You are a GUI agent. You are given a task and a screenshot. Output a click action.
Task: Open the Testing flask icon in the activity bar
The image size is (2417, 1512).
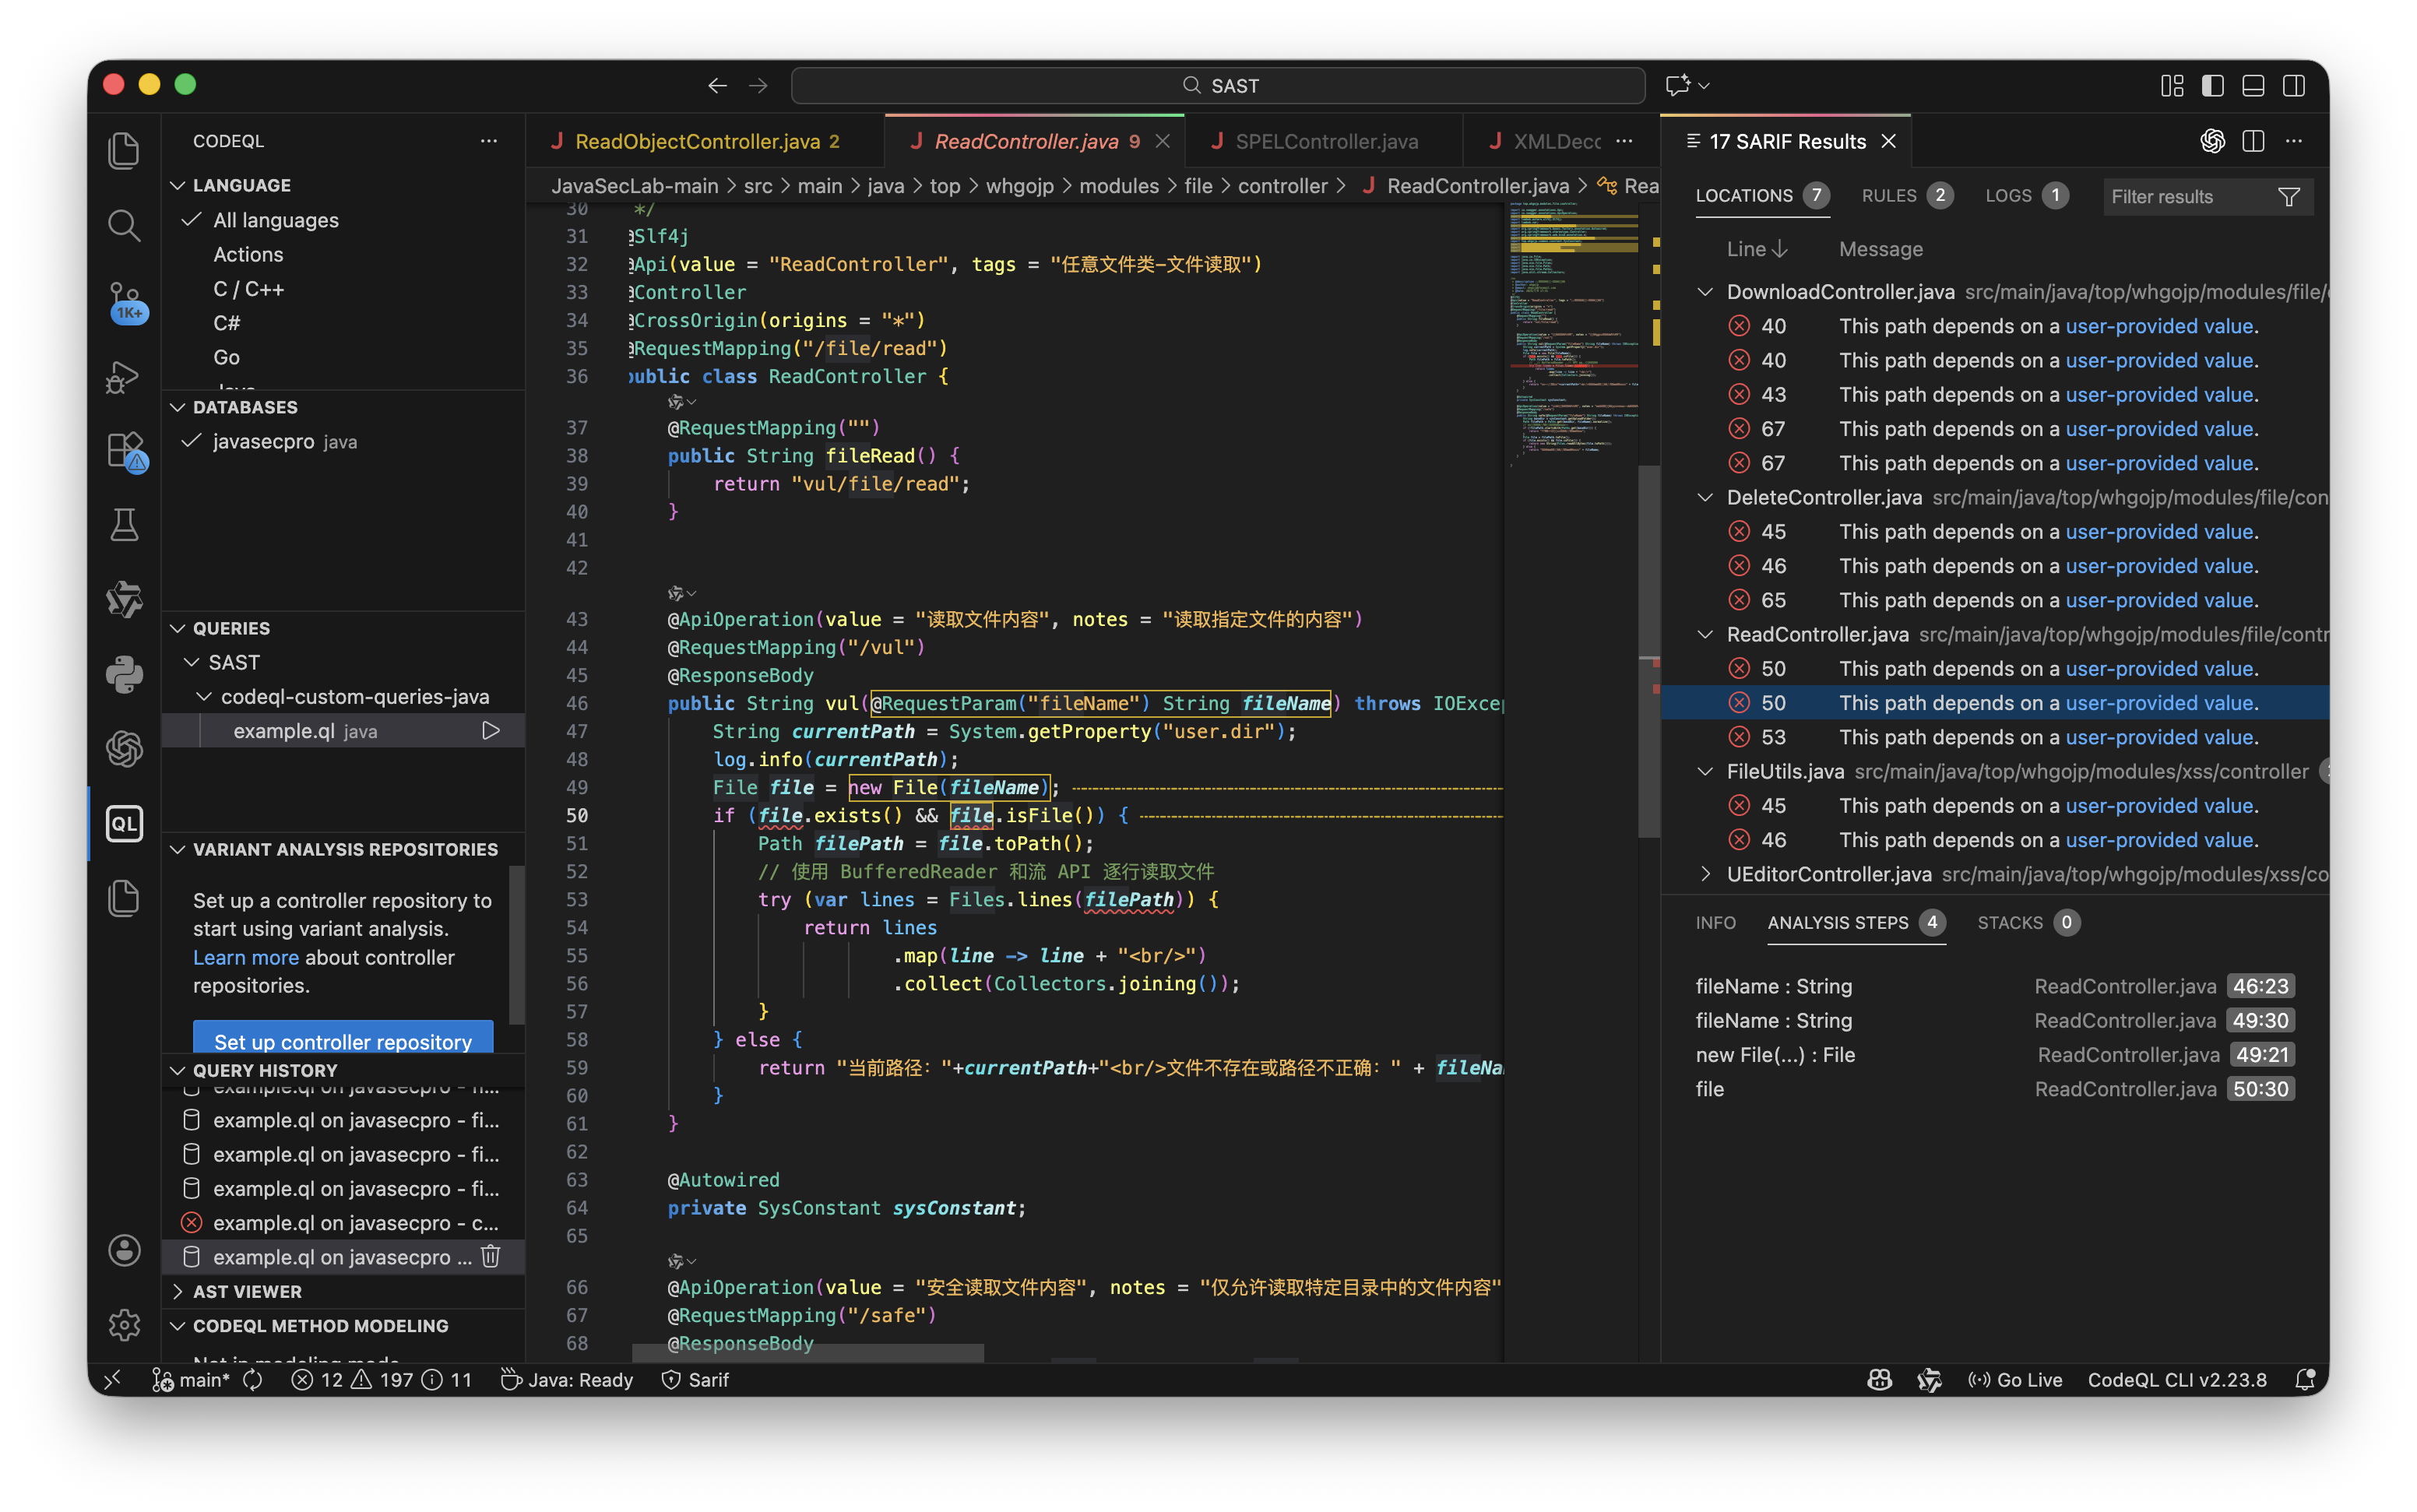124,524
